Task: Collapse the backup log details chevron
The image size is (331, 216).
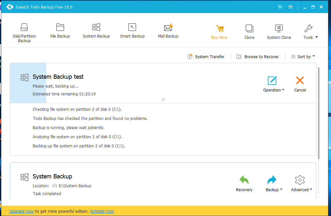Action: [x=163, y=99]
